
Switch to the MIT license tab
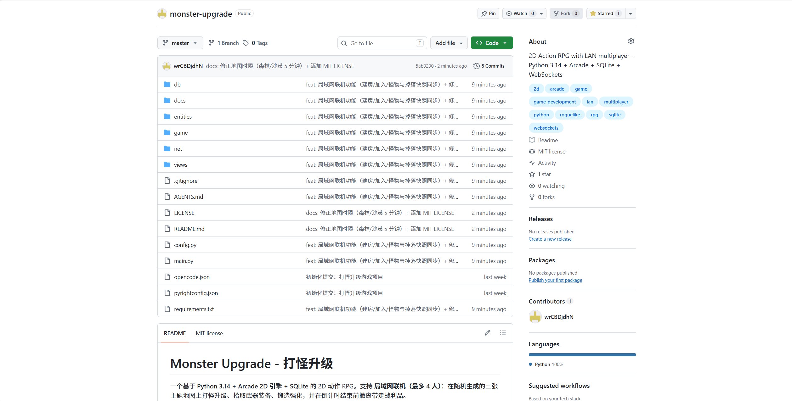209,333
